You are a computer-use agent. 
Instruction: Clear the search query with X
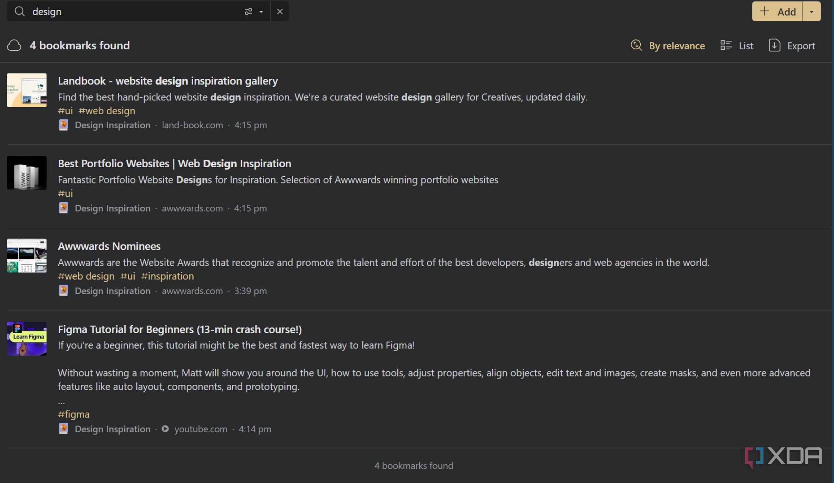[280, 11]
